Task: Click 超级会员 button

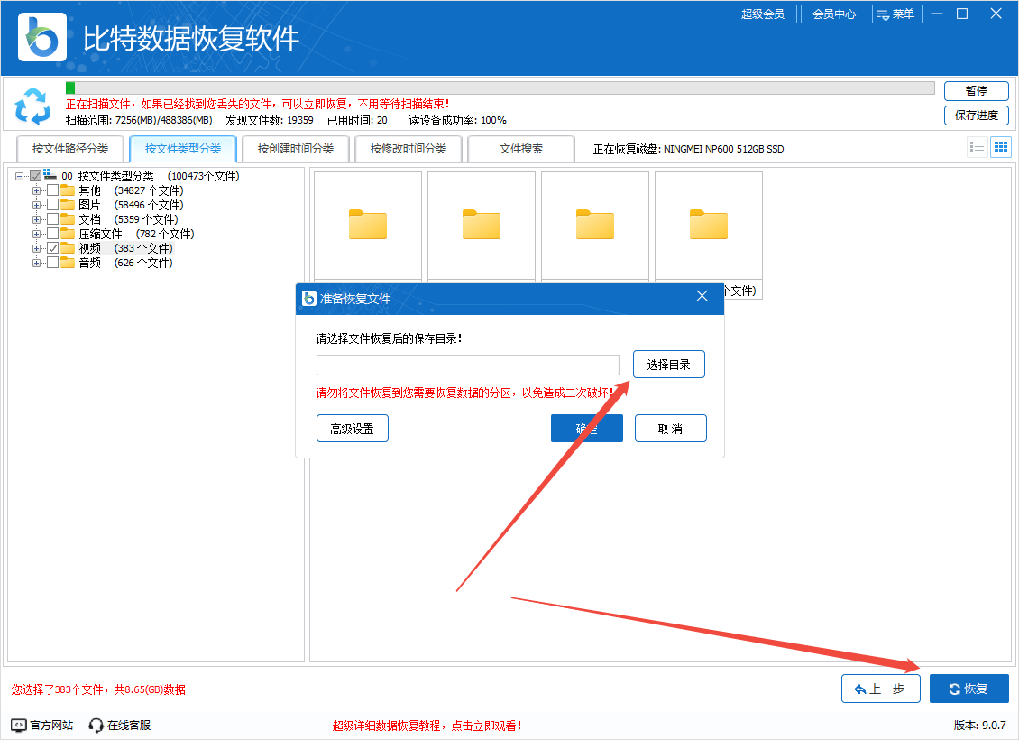Action: click(x=763, y=14)
